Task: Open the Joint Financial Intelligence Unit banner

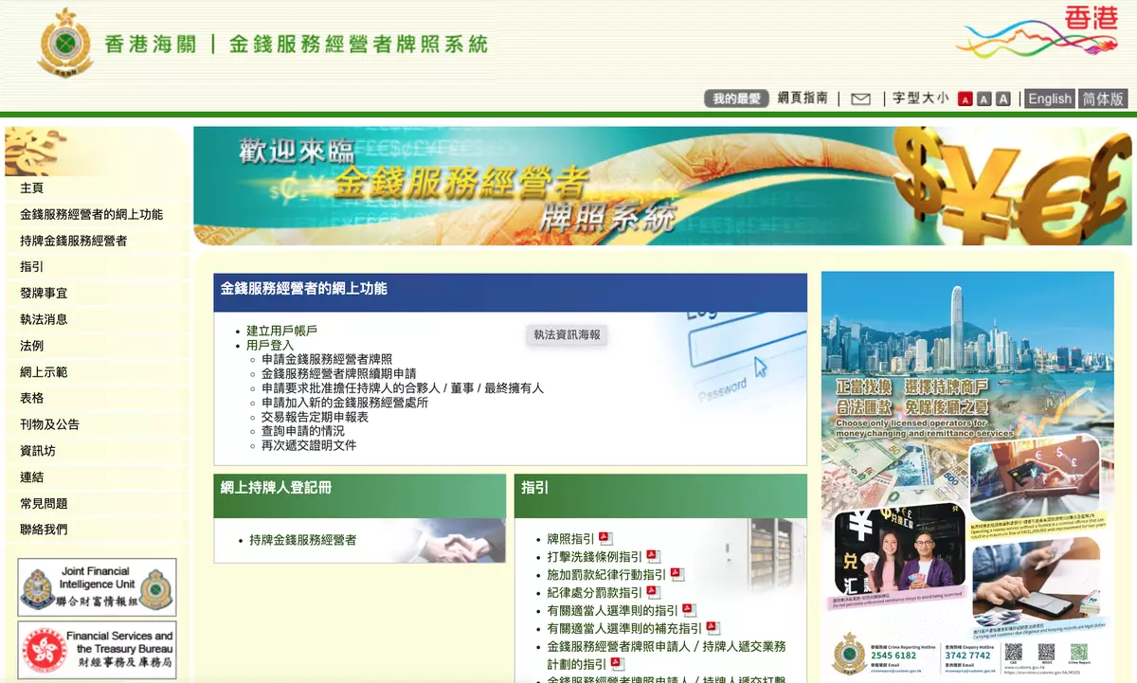Action: click(x=97, y=587)
